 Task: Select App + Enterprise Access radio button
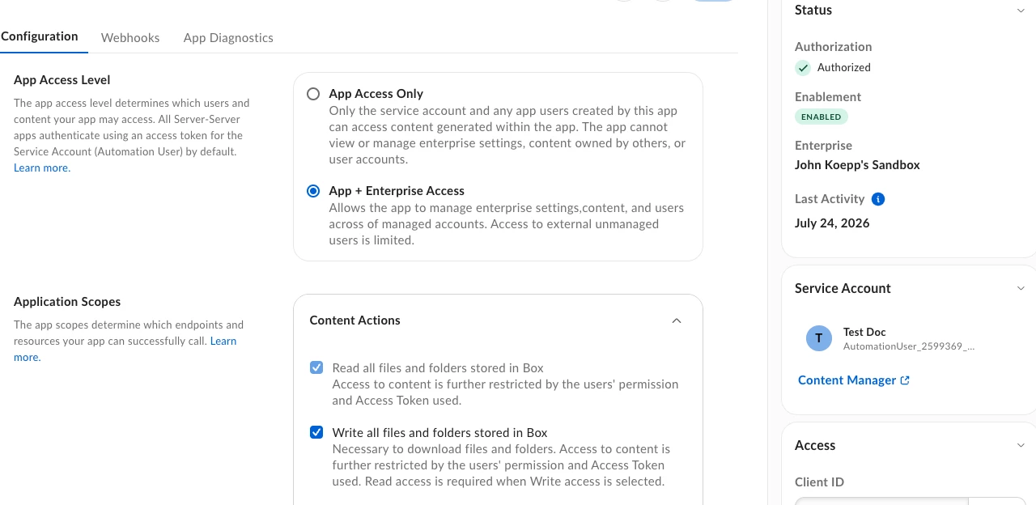pos(313,191)
